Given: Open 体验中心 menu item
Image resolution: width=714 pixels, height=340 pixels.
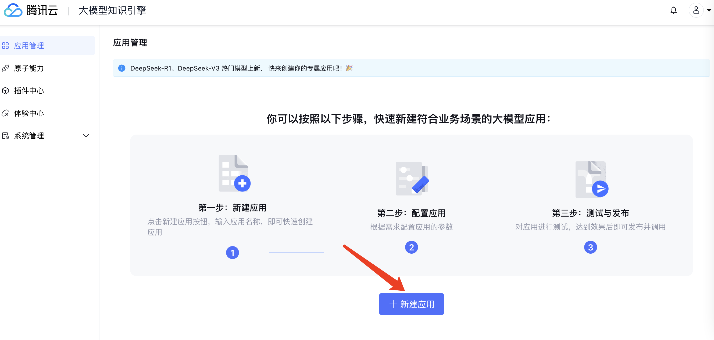Looking at the screenshot, I should [x=29, y=113].
